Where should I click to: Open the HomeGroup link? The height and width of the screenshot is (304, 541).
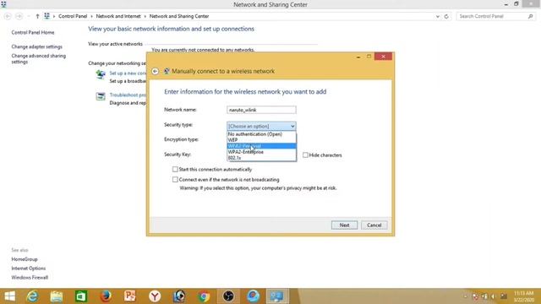pos(25,259)
